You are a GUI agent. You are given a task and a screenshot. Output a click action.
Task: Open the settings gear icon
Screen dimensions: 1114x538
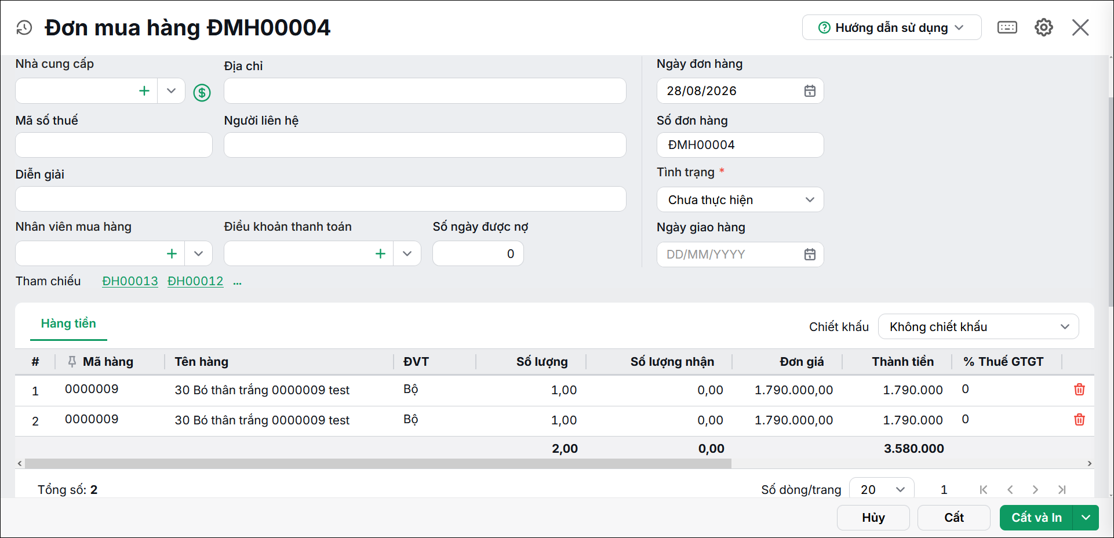click(x=1044, y=27)
